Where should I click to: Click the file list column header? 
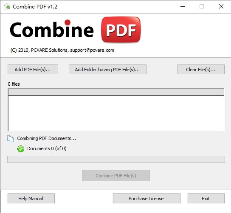[x=116, y=92]
